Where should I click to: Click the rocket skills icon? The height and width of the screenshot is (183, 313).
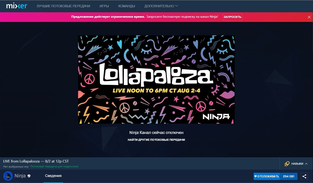[287, 164]
